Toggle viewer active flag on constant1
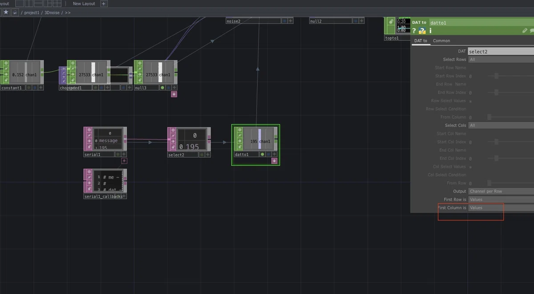Viewport: 534px width, 294px height. point(6,63)
